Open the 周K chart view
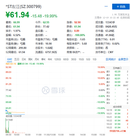The image size is (130, 137). pyautogui.click(x=30, y=59)
